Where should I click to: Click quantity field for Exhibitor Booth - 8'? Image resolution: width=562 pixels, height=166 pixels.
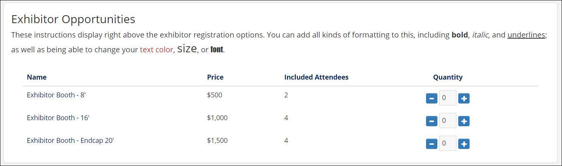click(448, 98)
